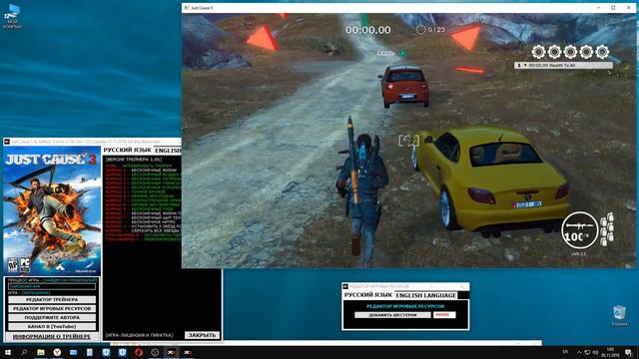Open network icon in system tray
Image resolution: width=639 pixels, height=359 pixels.
coord(587,352)
